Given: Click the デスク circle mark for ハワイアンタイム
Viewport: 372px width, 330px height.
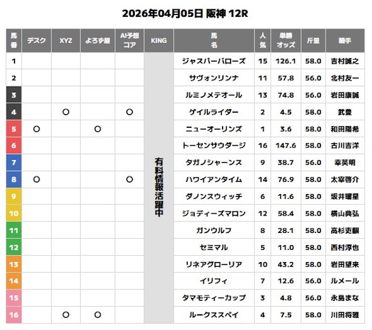Looking at the screenshot, I should (37, 180).
